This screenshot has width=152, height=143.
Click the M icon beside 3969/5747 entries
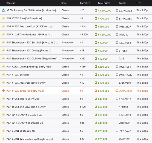point(117,131)
